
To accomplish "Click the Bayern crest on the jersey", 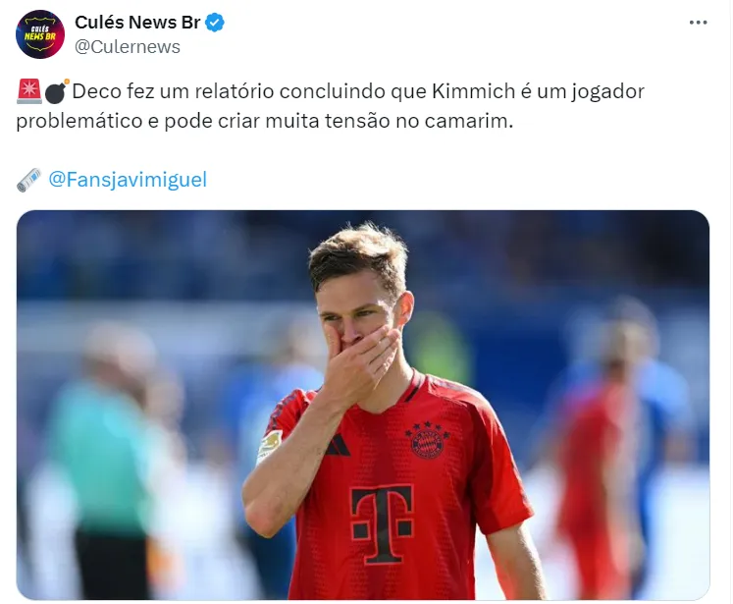I will click(427, 440).
